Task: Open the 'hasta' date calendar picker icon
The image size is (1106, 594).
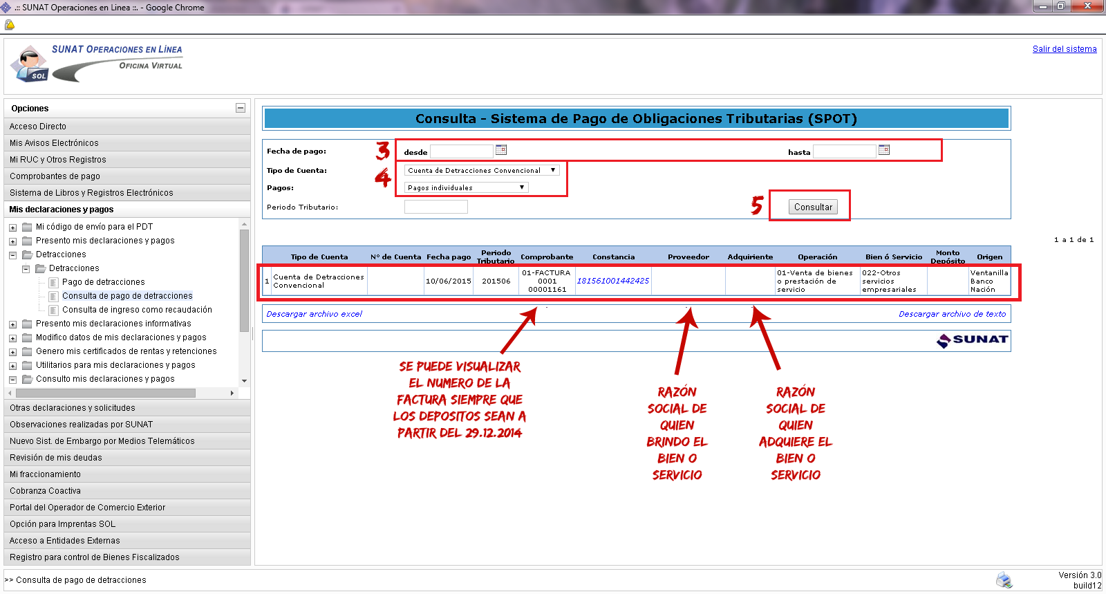Action: (884, 150)
